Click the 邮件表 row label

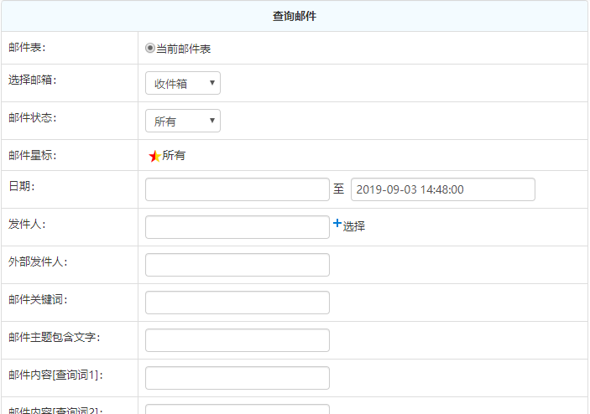[27, 48]
